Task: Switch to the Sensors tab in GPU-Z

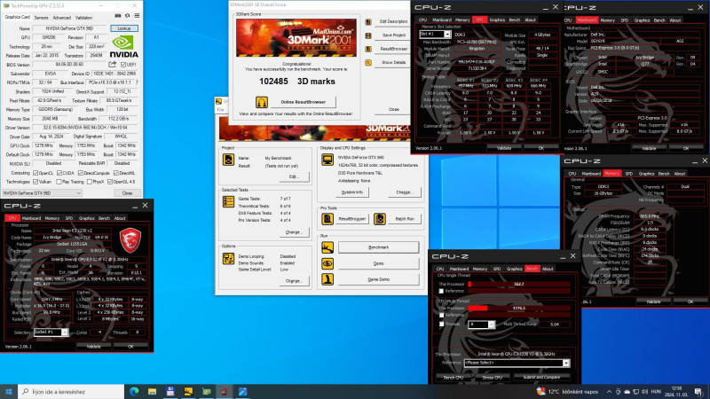Action: [41, 18]
